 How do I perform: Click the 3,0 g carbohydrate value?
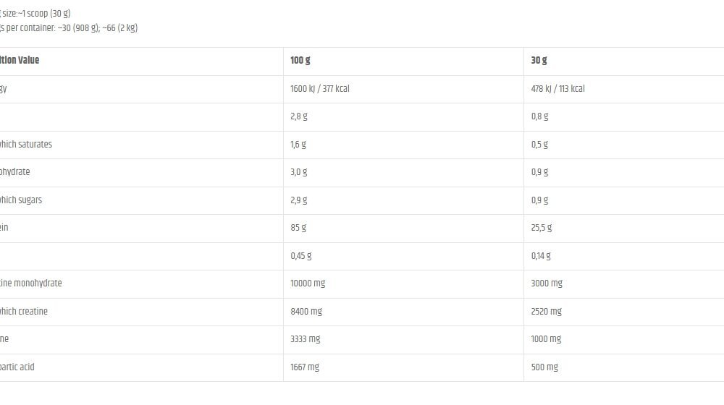click(298, 172)
